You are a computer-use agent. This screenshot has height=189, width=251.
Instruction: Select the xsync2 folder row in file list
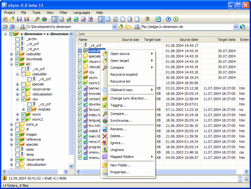[x=162, y=83]
